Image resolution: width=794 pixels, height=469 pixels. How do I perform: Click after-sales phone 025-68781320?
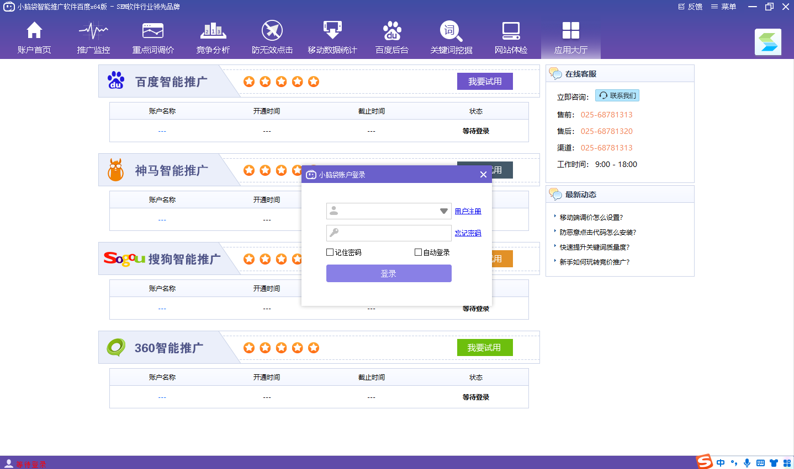[606, 131]
